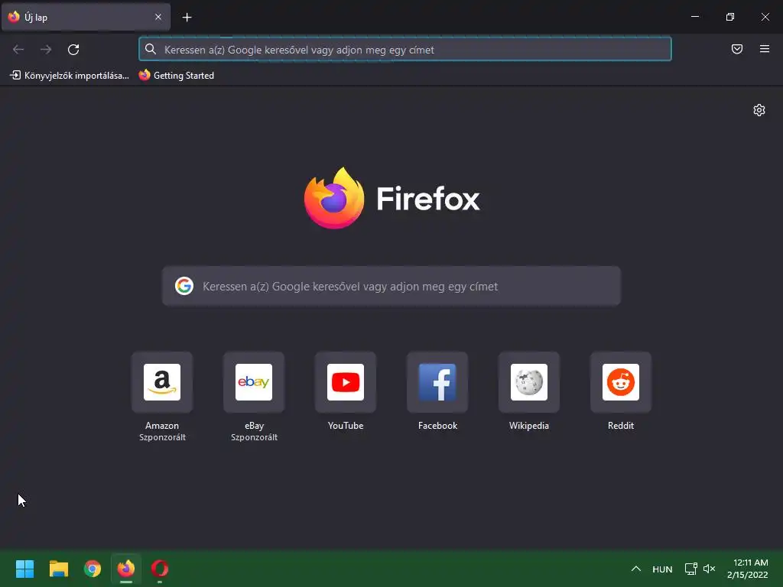Go back with the left arrow button

[18, 50]
